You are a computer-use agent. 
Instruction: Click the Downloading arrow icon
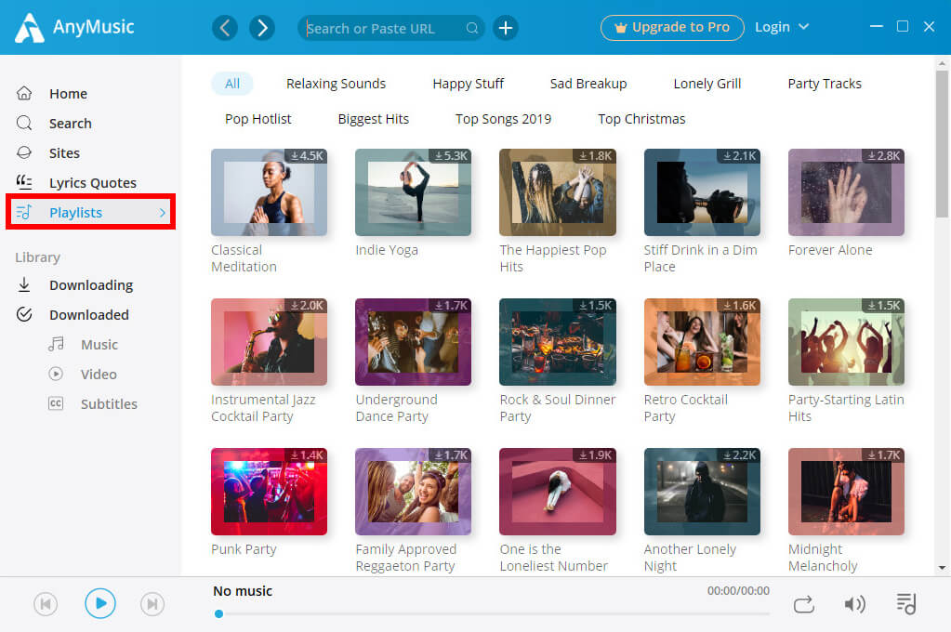(x=24, y=284)
